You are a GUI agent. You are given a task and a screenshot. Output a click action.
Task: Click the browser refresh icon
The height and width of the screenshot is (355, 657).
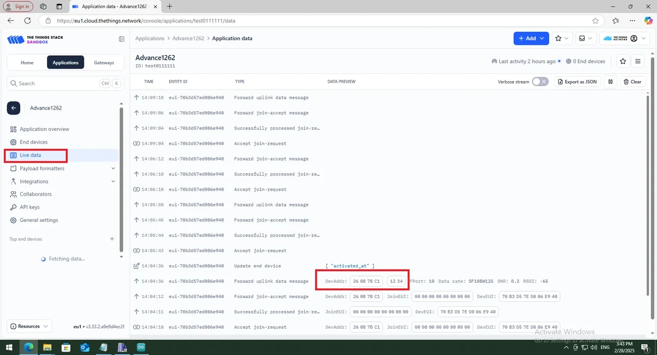(x=27, y=21)
